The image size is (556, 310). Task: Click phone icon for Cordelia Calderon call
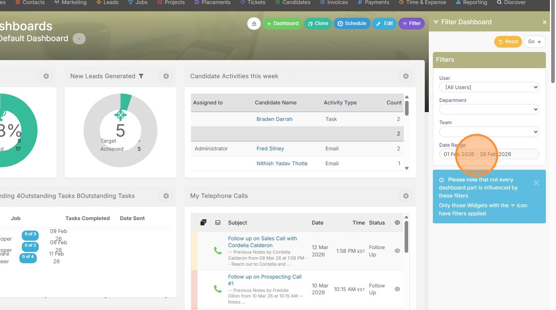pos(218,251)
